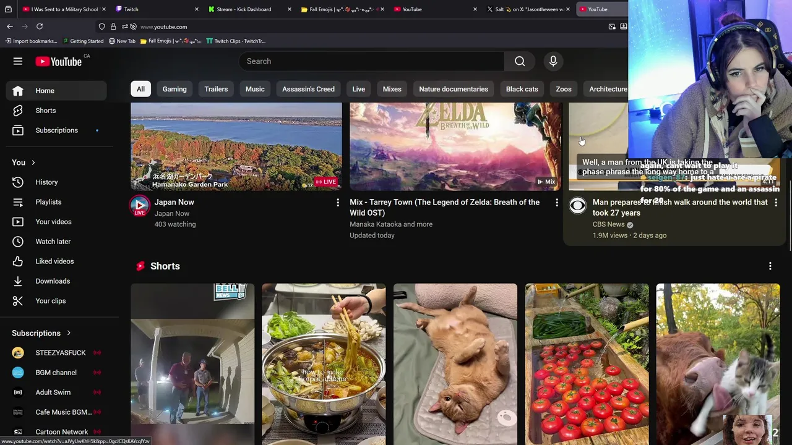Screen dimensions: 792x445
Task: Open the browser tab list dropdown
Action: tap(8, 9)
